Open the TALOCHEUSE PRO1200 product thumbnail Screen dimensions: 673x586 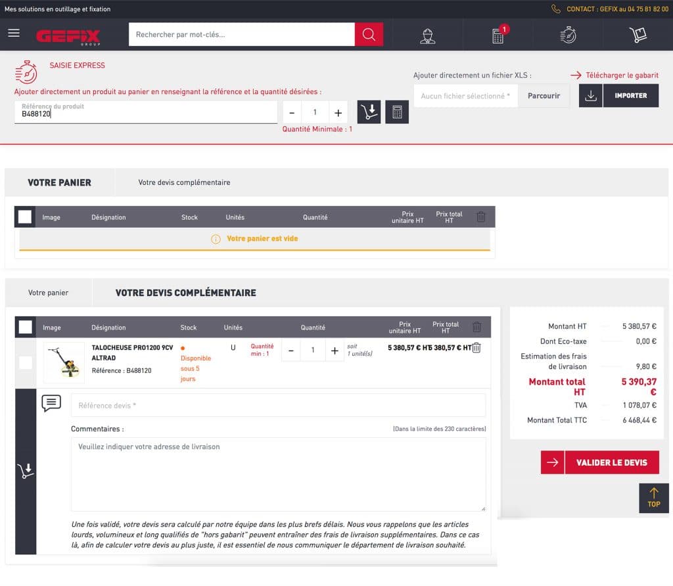click(64, 362)
